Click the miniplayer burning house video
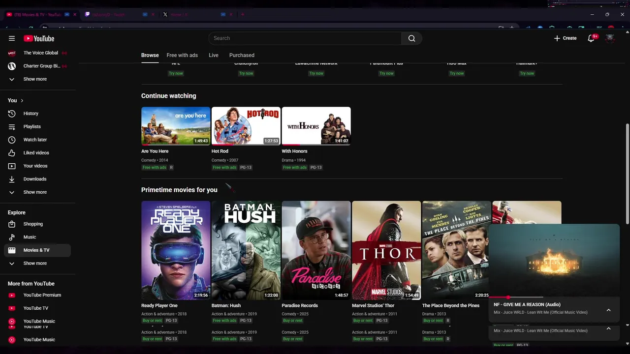The width and height of the screenshot is (630, 354). (554, 261)
